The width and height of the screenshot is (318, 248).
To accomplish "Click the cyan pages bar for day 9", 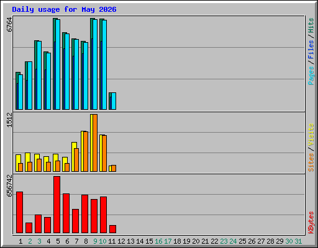I will click(x=95, y=64).
